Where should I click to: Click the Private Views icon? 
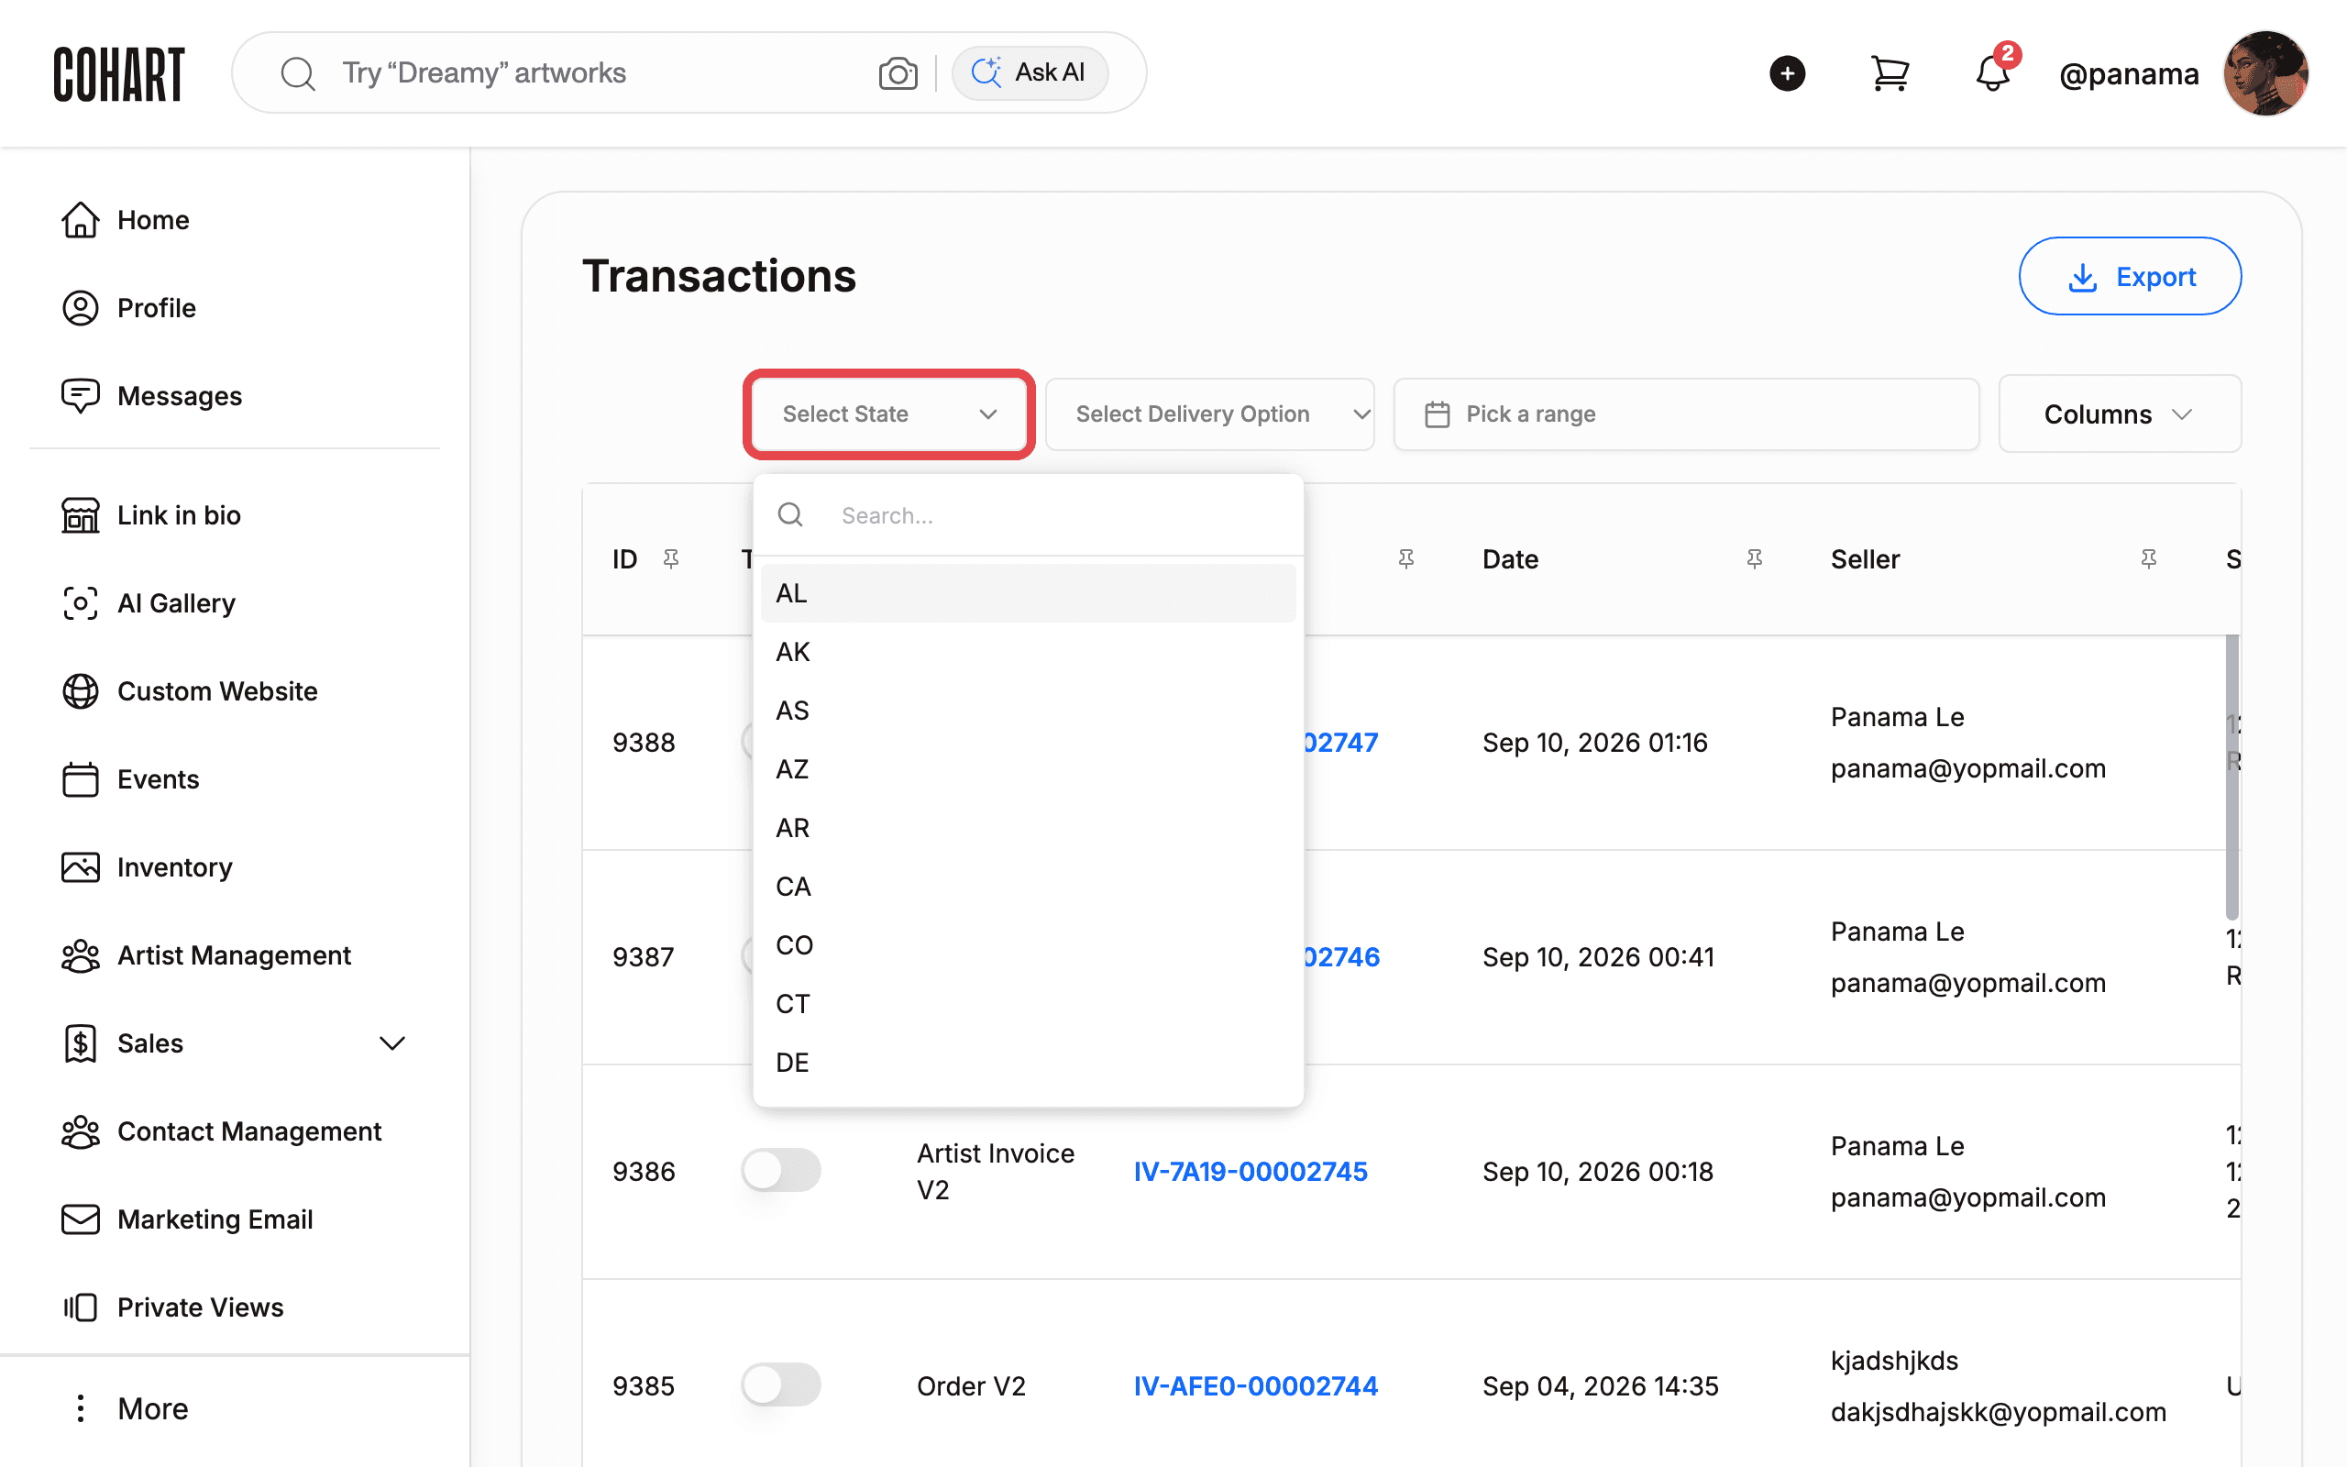pyautogui.click(x=81, y=1307)
